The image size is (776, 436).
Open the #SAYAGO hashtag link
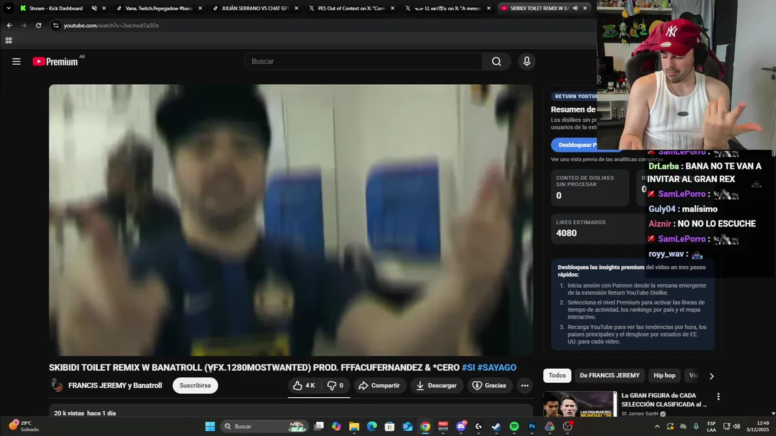click(497, 368)
